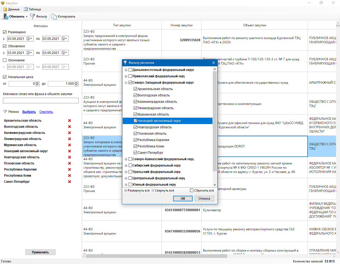The width and height of the screenshot is (340, 264).
Task: Open the Таблица menu
Action: coord(32,9)
